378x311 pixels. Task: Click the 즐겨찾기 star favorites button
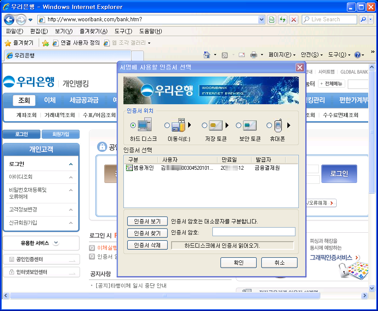coord(19,43)
